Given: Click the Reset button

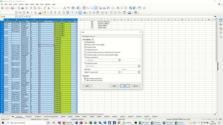Looking at the screenshot, I should tap(114, 86).
